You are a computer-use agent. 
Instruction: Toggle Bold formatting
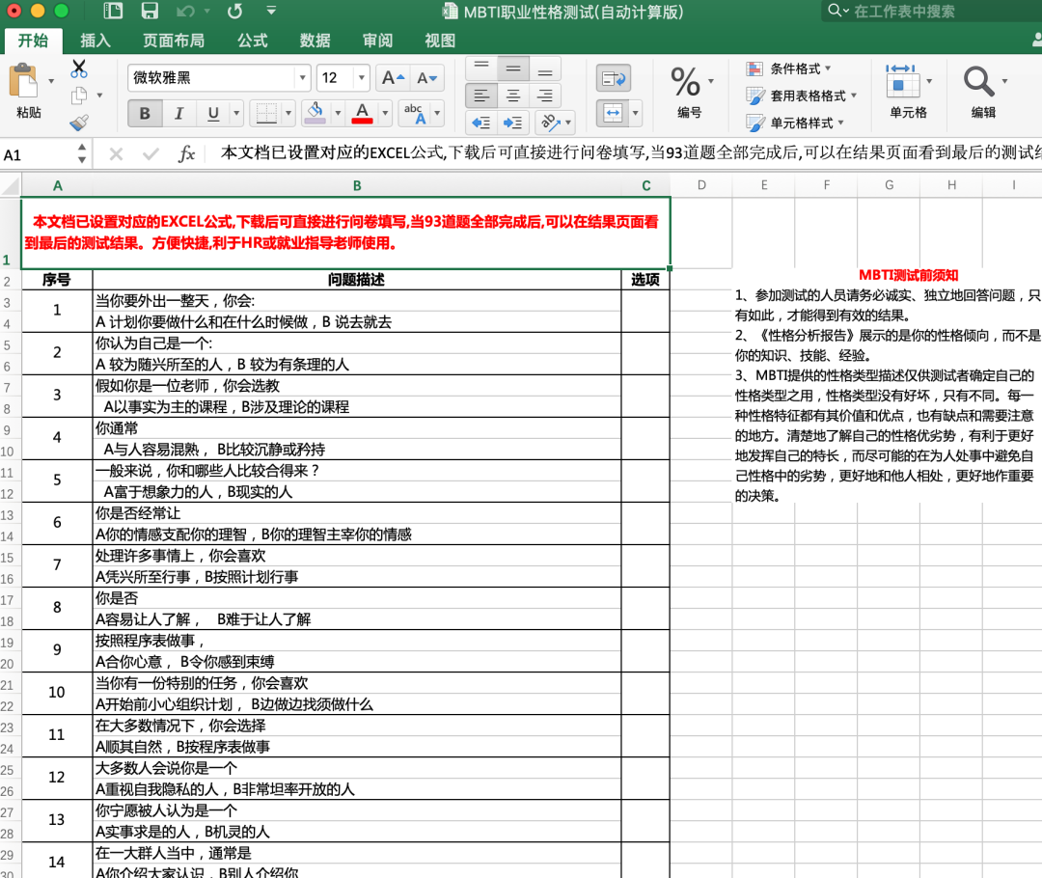[x=144, y=113]
